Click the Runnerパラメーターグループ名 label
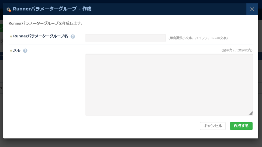This screenshot has height=147, width=262. click(x=40, y=36)
